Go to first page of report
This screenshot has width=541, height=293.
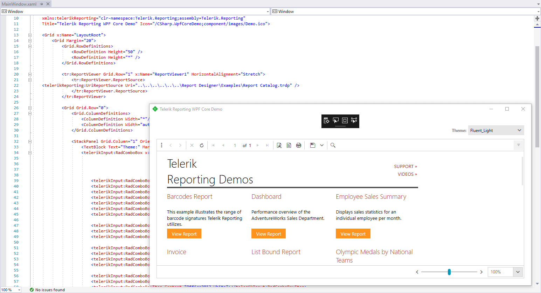[x=213, y=145]
